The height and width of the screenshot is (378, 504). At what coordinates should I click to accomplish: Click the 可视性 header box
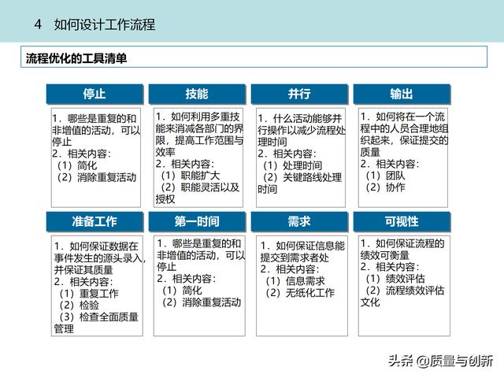402,221
